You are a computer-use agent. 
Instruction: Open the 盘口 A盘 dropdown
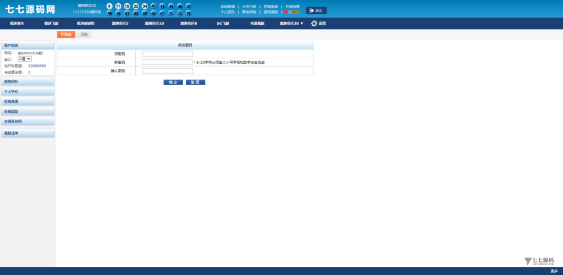click(25, 58)
